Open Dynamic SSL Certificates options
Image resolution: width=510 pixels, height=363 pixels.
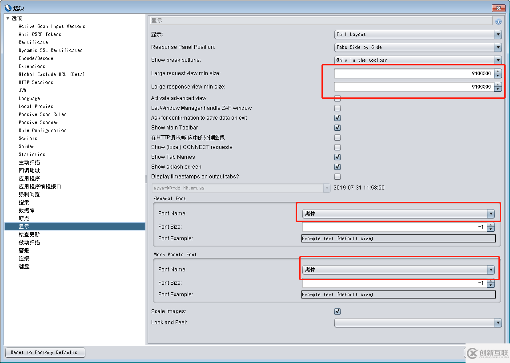tap(50, 50)
